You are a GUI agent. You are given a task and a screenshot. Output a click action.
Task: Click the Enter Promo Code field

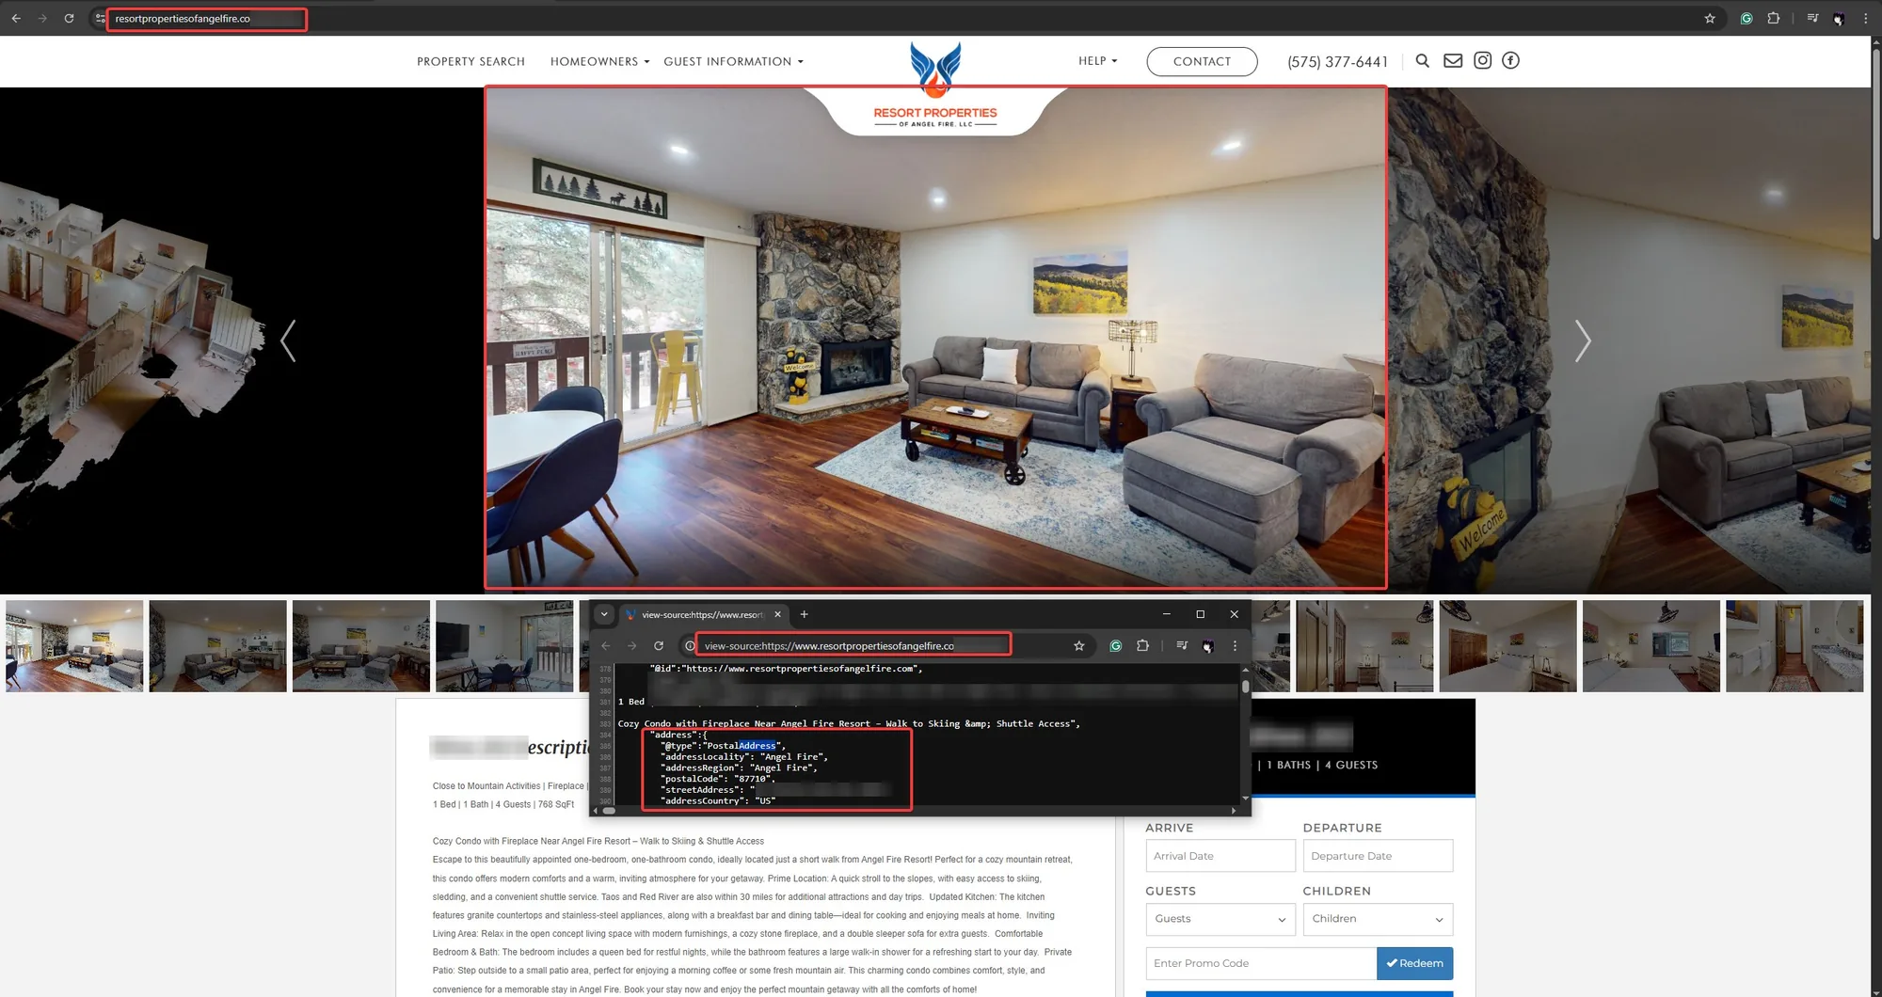tap(1261, 963)
